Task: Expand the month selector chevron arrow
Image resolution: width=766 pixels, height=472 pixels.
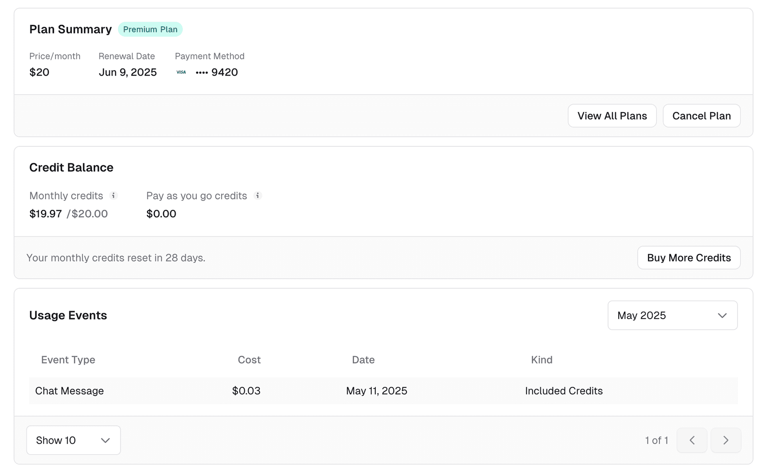Action: [x=722, y=315]
